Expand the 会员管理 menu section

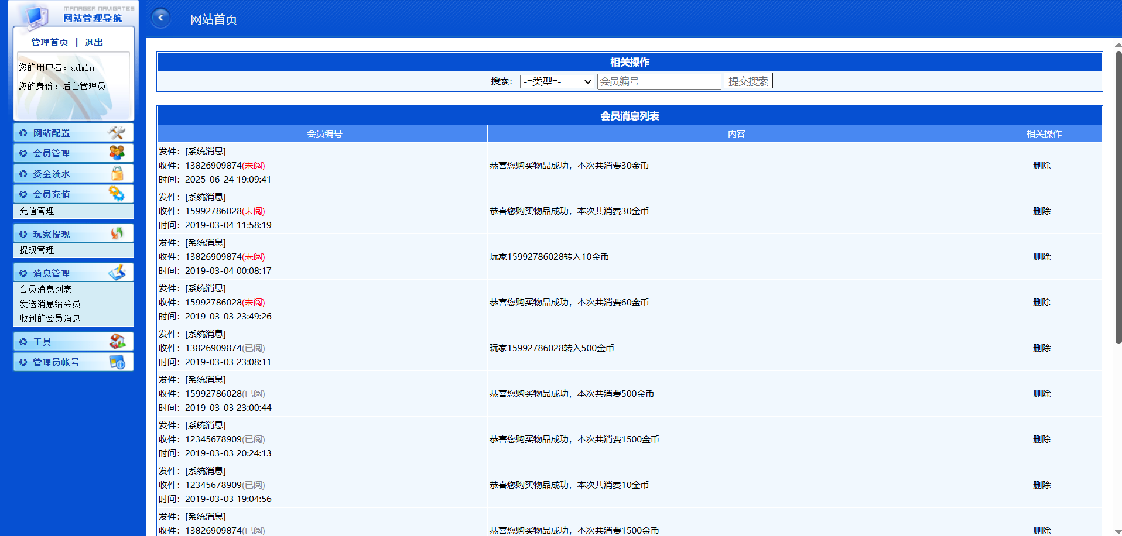(x=73, y=153)
